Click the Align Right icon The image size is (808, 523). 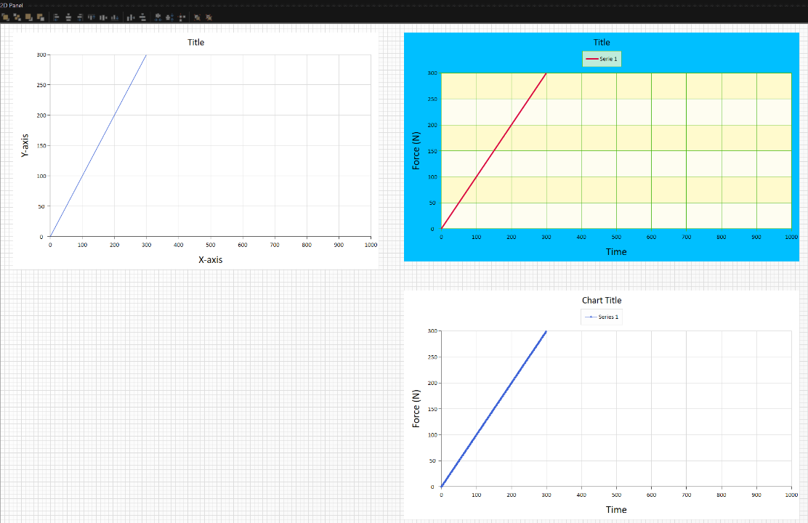[x=79, y=17]
